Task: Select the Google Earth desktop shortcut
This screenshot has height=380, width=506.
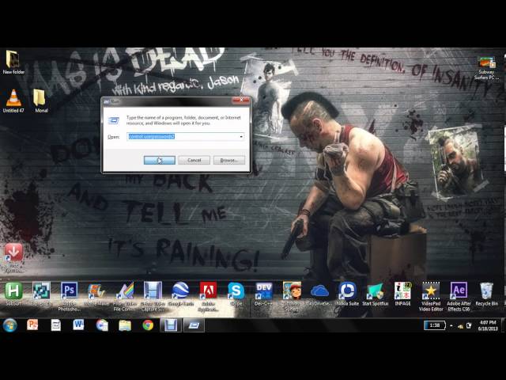Action: coord(180,294)
